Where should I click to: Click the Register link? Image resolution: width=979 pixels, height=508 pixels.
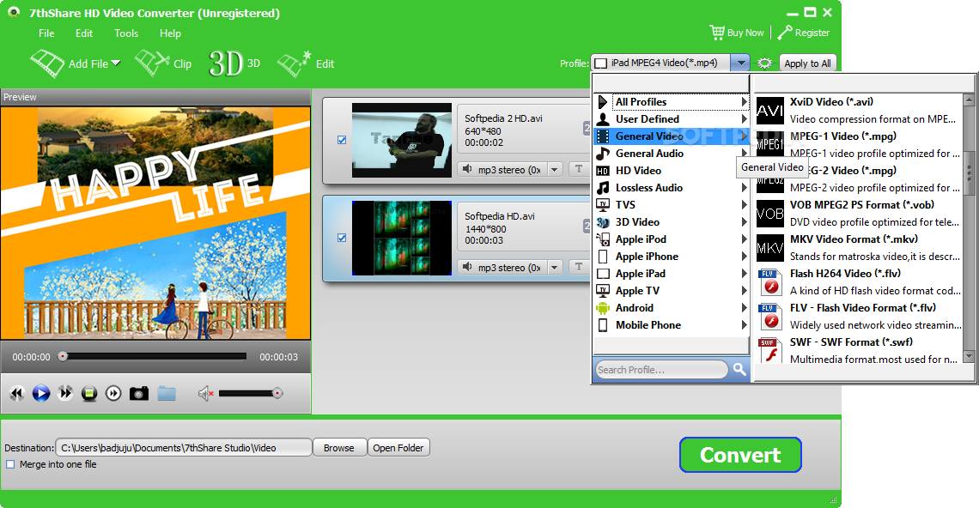coord(812,33)
